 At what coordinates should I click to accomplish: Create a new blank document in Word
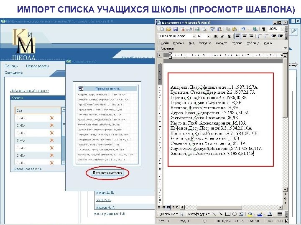[x=162, y=29]
